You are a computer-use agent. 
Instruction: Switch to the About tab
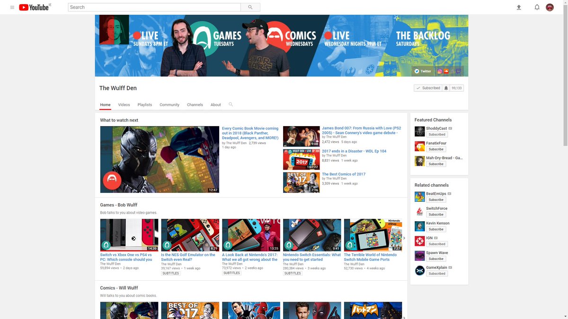click(x=216, y=104)
